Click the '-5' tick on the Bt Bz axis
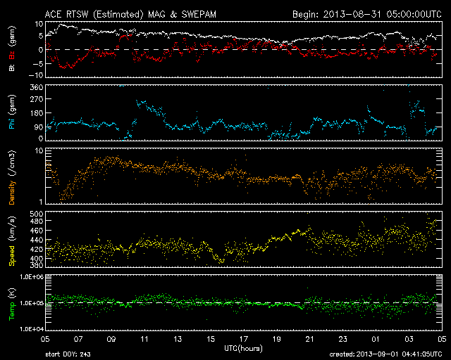 point(38,63)
